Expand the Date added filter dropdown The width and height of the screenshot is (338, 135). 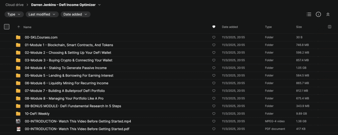pos(75,14)
